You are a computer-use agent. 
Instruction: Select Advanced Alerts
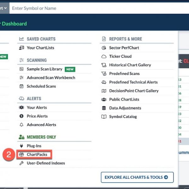pos(41,125)
